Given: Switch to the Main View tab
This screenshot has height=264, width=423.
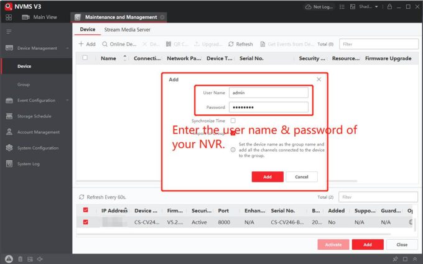Looking at the screenshot, I should pos(45,17).
